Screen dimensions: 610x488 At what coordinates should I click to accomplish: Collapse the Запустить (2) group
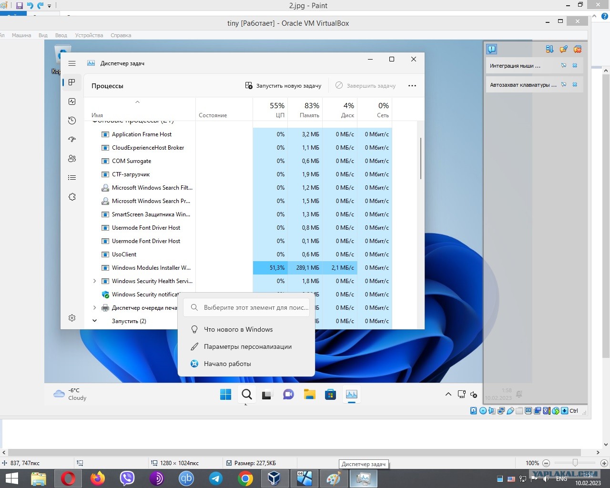pos(94,321)
